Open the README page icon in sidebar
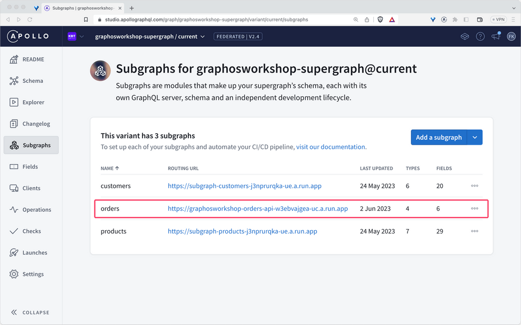This screenshot has height=325, width=521. pos(14,60)
